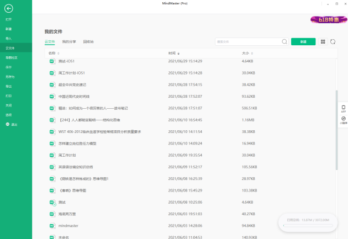Open the 618特惠 promotion banner
348x239 pixels.
[x=329, y=20]
